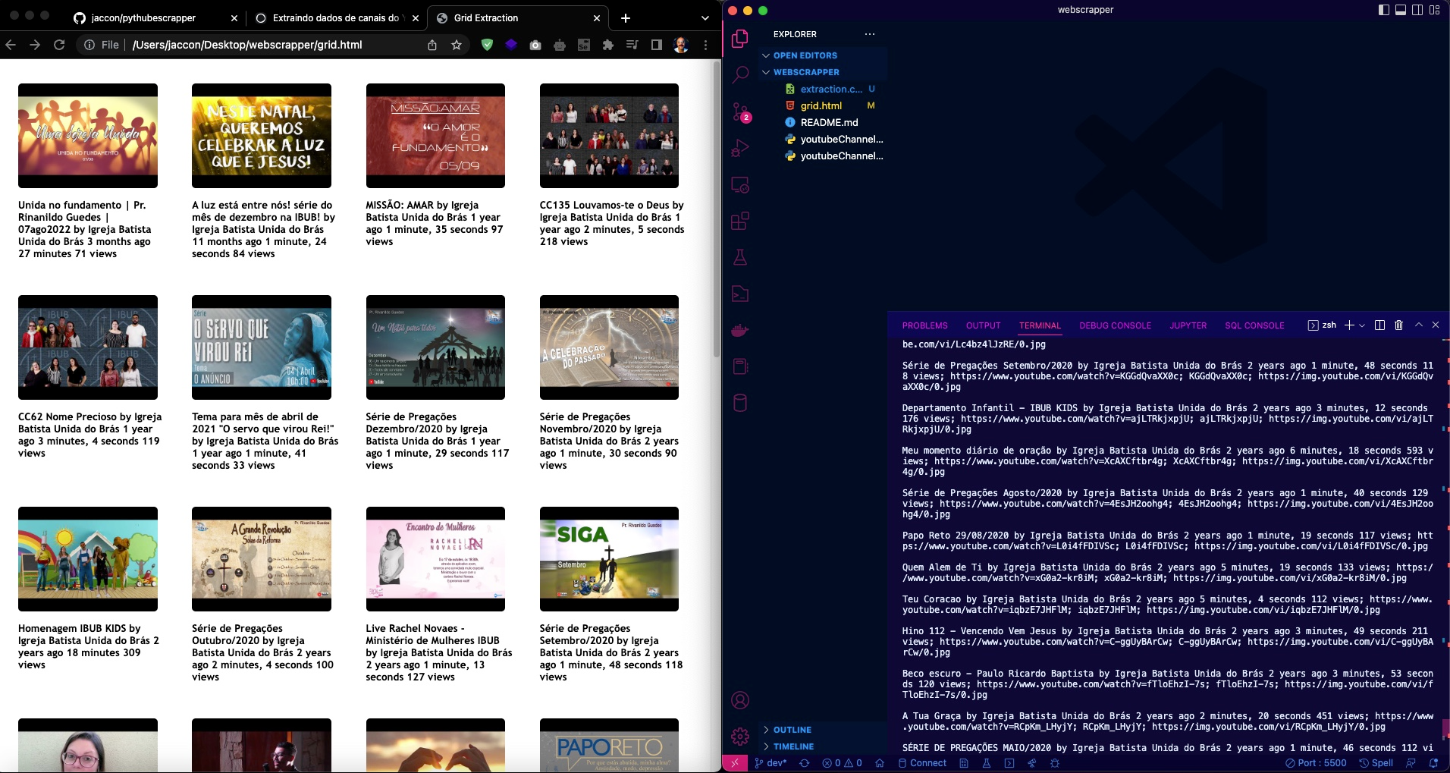Click Unida no fundamento video thumbnail
The width and height of the screenshot is (1450, 773).
coord(88,136)
